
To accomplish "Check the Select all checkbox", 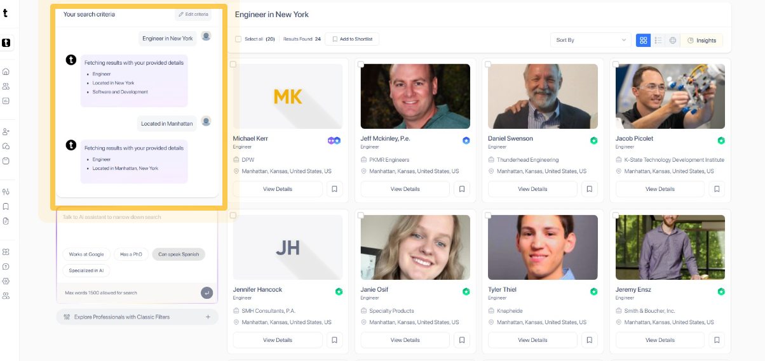I will coord(238,39).
